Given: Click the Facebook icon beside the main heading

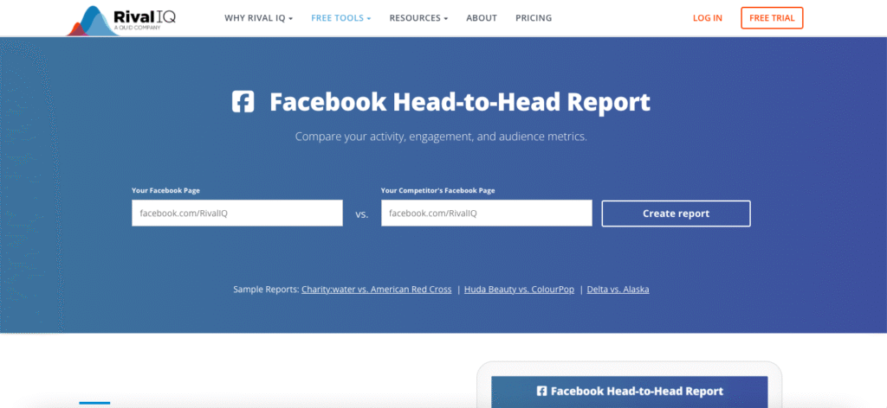Looking at the screenshot, I should coord(243,102).
